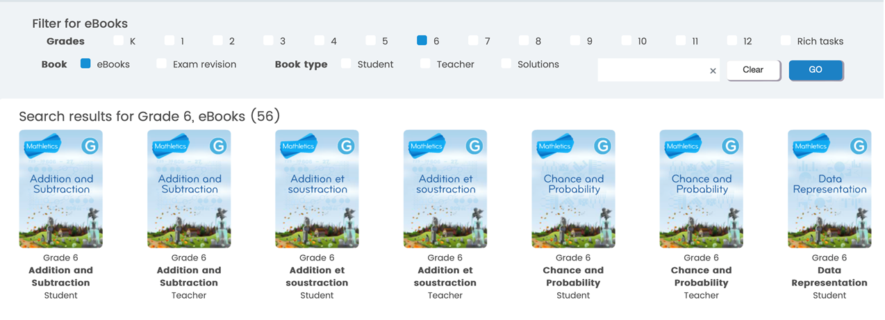Check the Grade K checkbox
885x320 pixels.
[119, 40]
